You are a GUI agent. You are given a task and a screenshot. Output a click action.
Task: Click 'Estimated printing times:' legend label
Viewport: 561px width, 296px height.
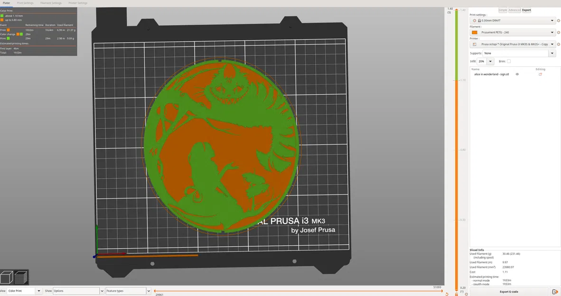(14, 44)
